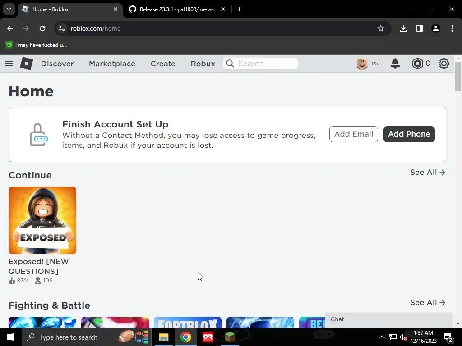Open the Minecraft block taskbar icon
Image resolution: width=462 pixels, height=346 pixels.
[x=230, y=337]
